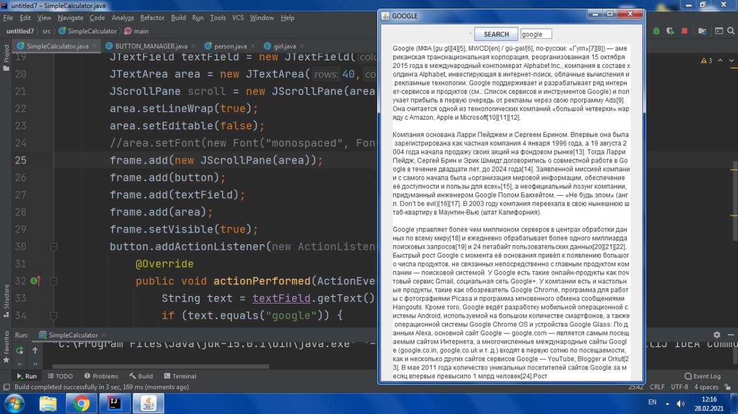Stop the running program with red square
The image size is (738, 414).
(684, 31)
